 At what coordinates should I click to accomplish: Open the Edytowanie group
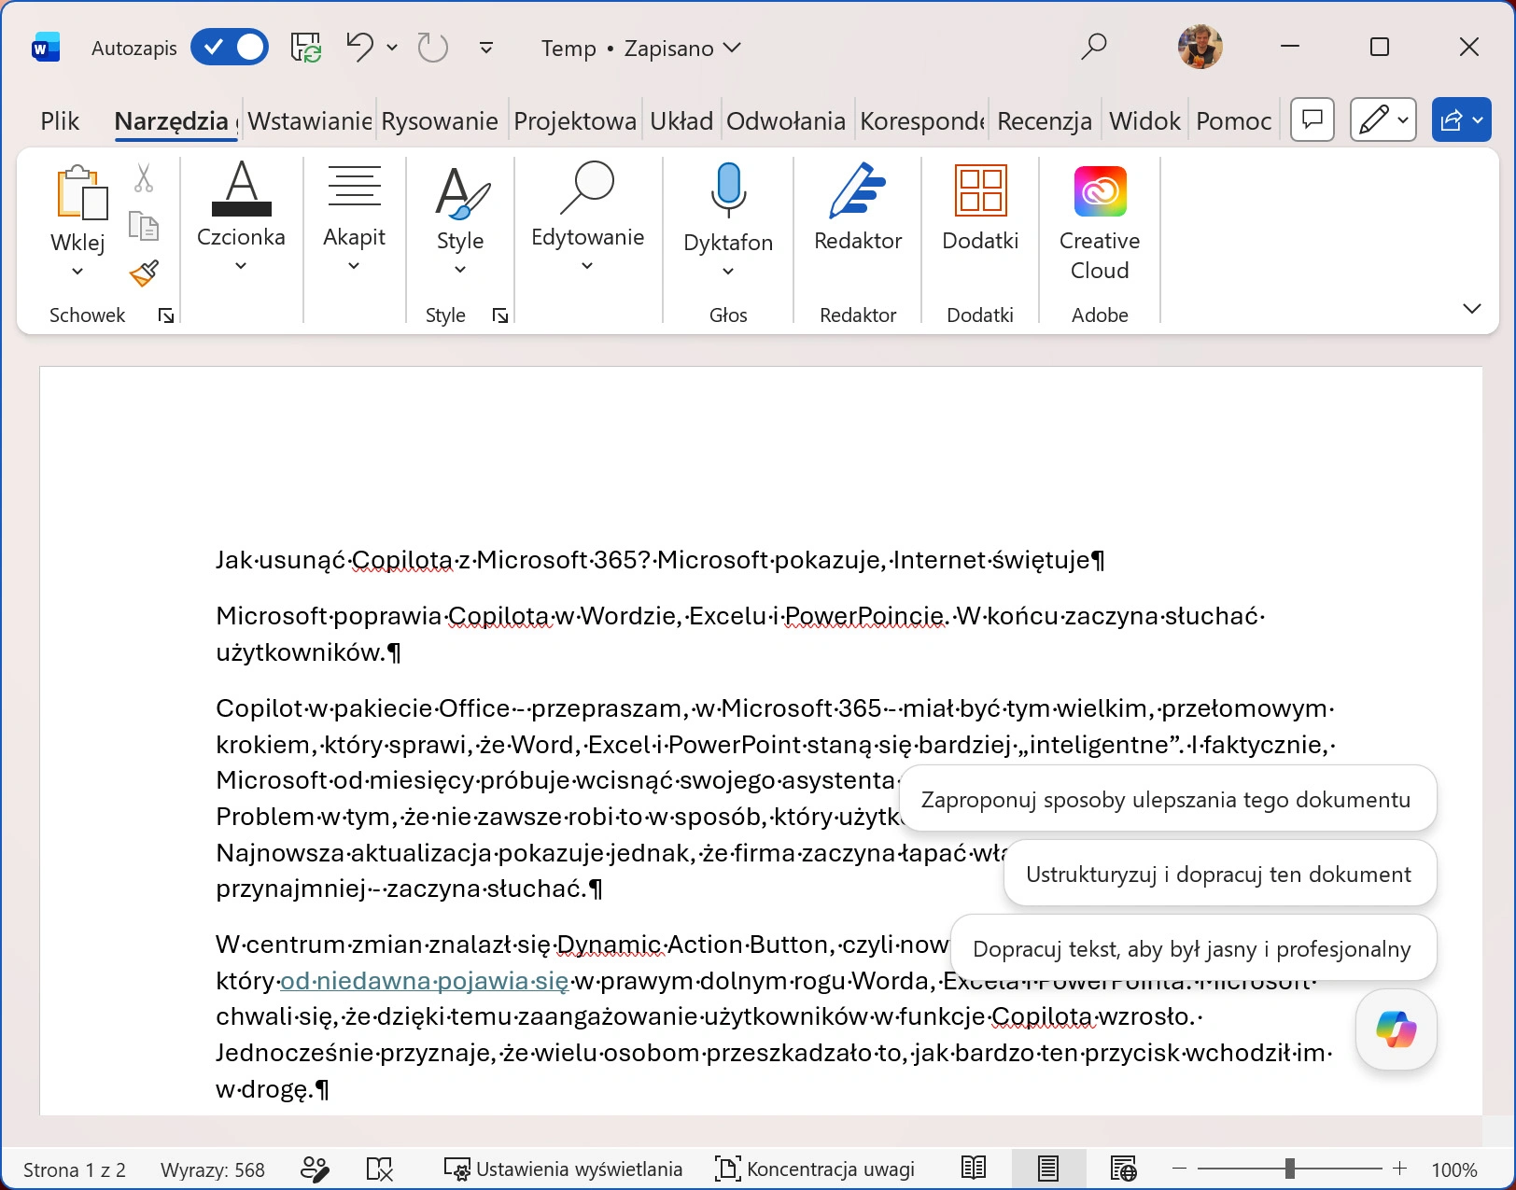coord(587,216)
